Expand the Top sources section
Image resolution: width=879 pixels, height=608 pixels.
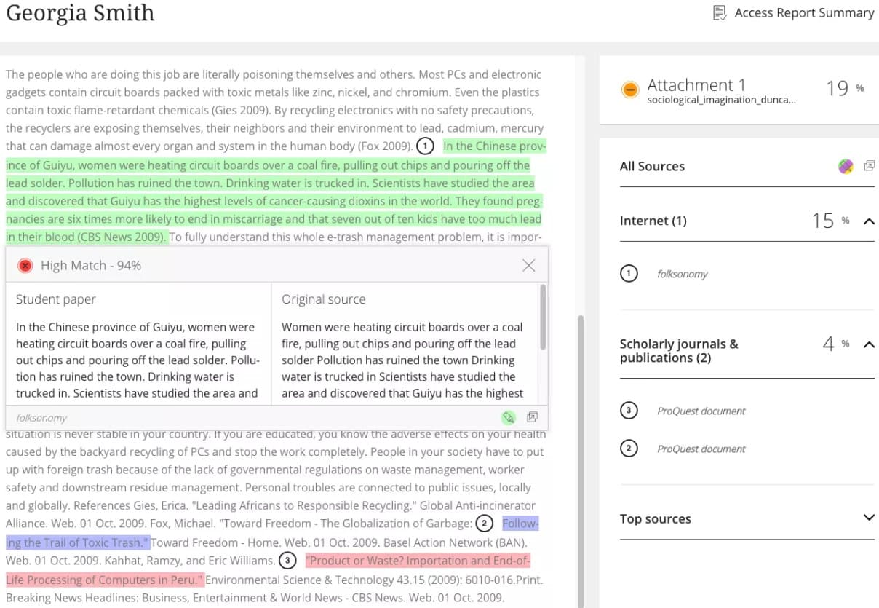pos(869,518)
